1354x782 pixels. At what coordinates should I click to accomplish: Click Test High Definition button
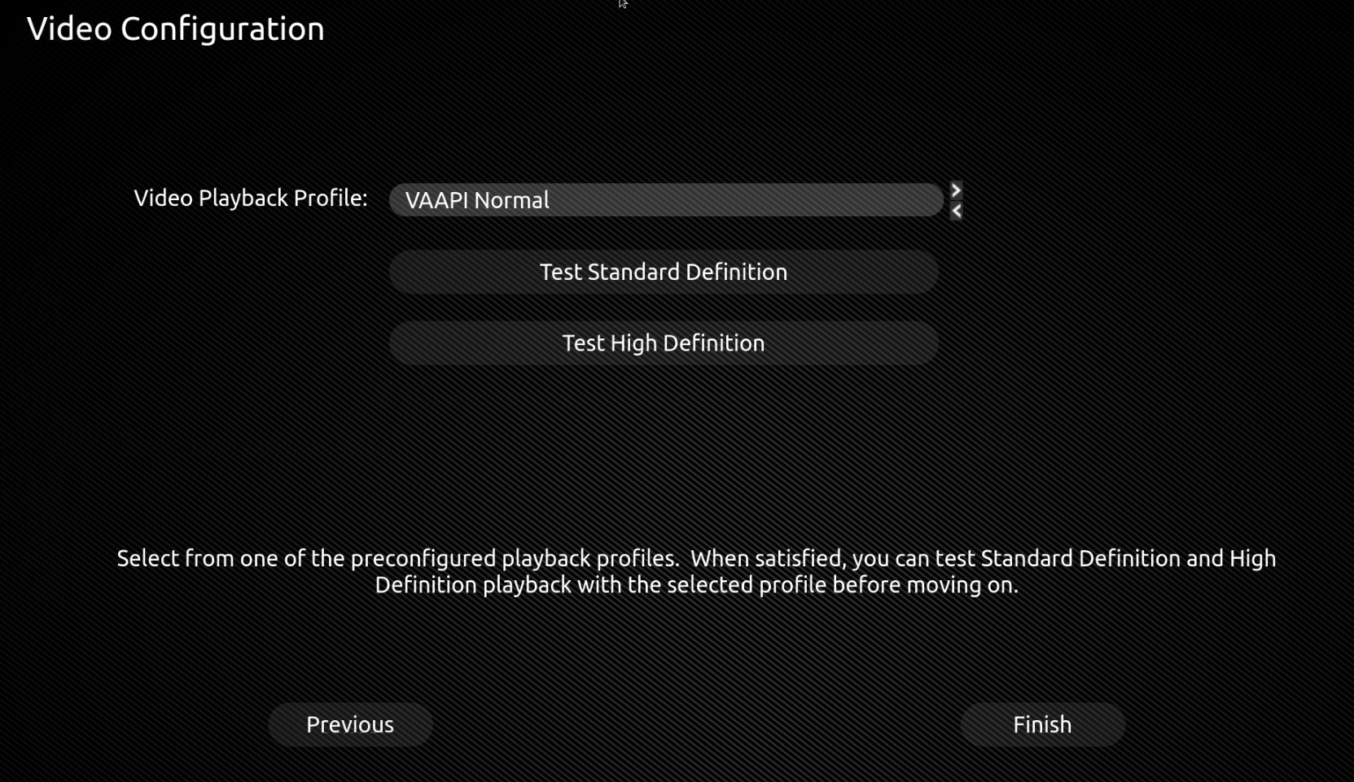664,343
